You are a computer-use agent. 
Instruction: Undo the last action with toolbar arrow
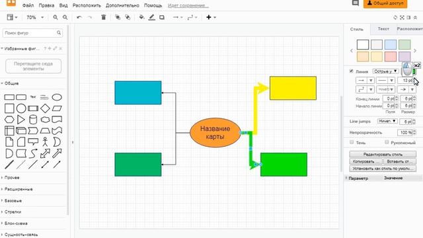79,17
